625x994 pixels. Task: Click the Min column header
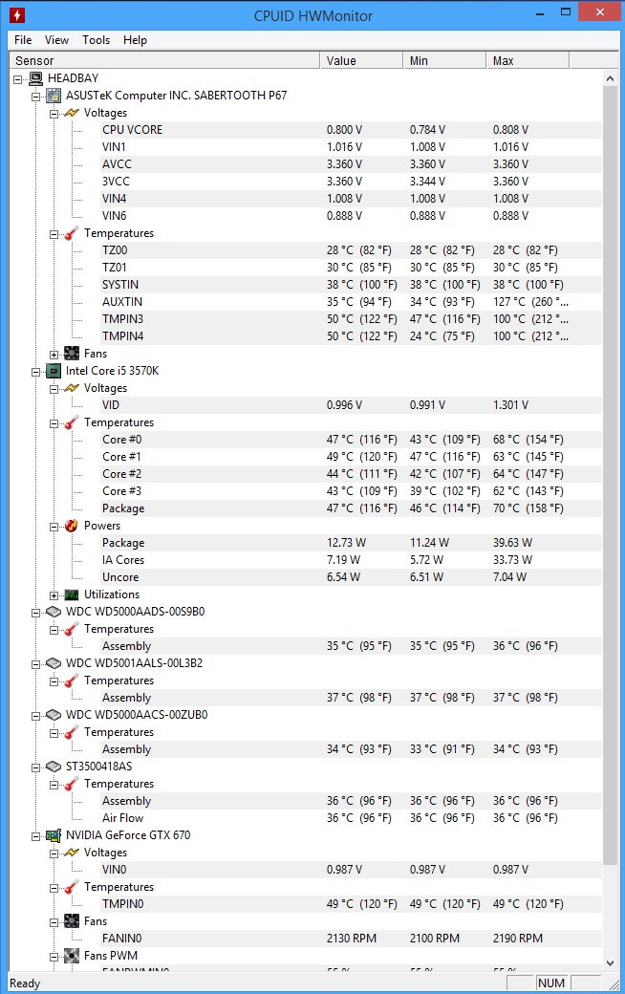444,61
